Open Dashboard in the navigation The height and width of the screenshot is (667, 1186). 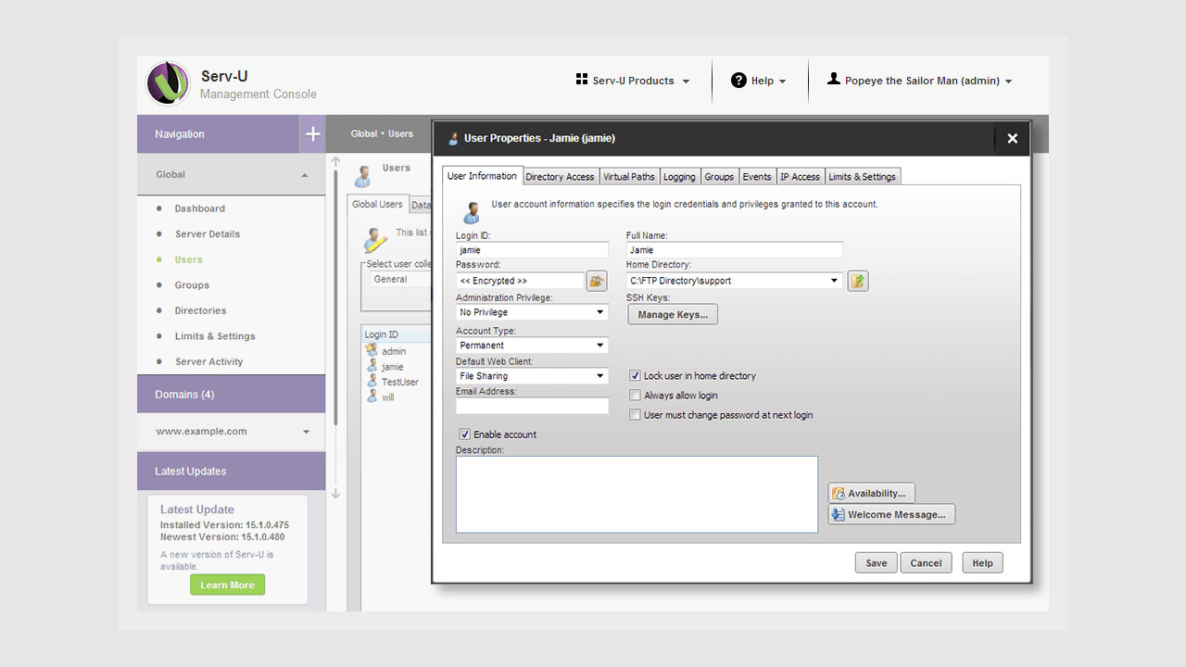(200, 208)
